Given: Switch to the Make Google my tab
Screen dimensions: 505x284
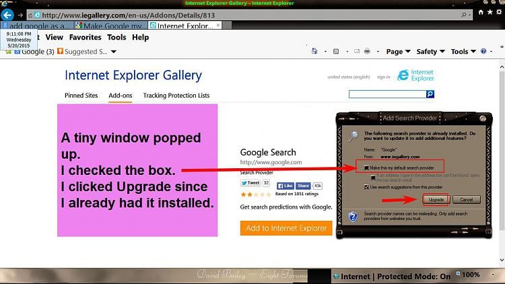Looking at the screenshot, I should click(x=110, y=25).
